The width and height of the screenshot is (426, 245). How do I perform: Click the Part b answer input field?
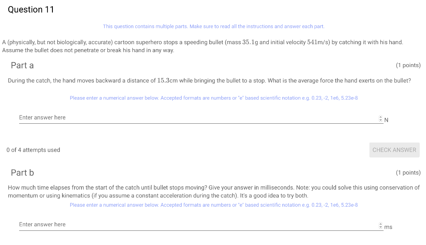click(166, 224)
